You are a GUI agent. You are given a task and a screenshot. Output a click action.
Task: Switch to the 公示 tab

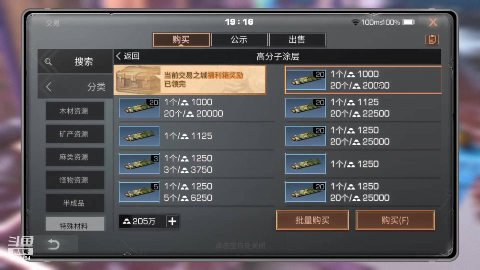tap(239, 39)
